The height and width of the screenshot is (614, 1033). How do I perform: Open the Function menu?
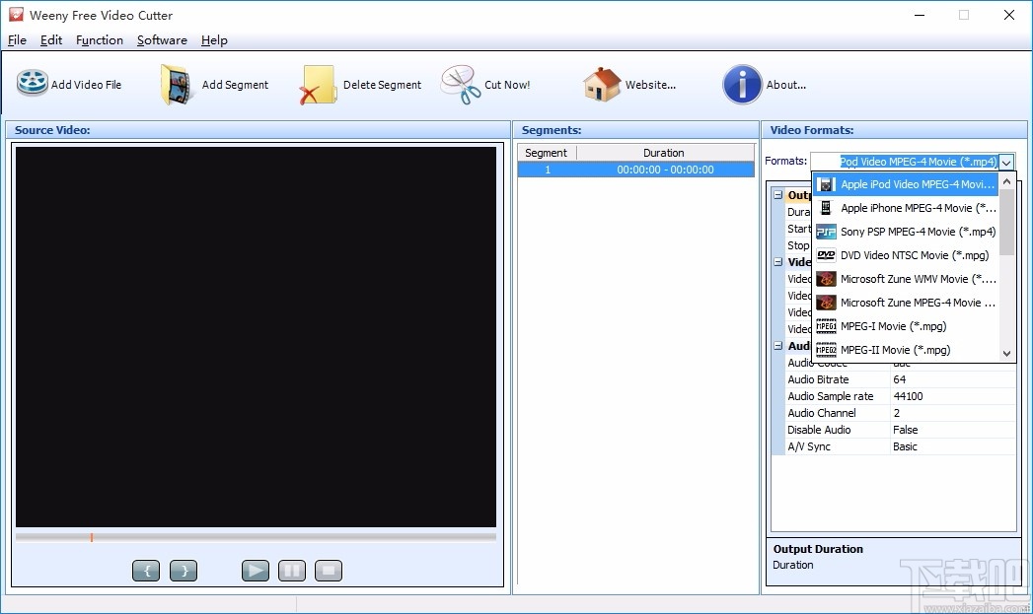click(x=100, y=40)
